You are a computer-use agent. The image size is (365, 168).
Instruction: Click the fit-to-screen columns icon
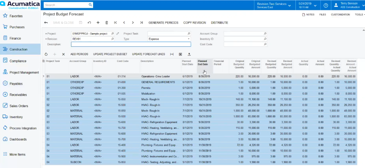tap(172, 54)
